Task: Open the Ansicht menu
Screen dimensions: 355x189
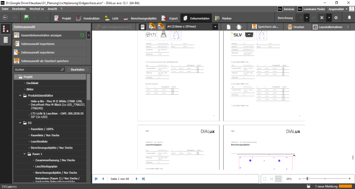Action: pyautogui.click(x=52, y=9)
